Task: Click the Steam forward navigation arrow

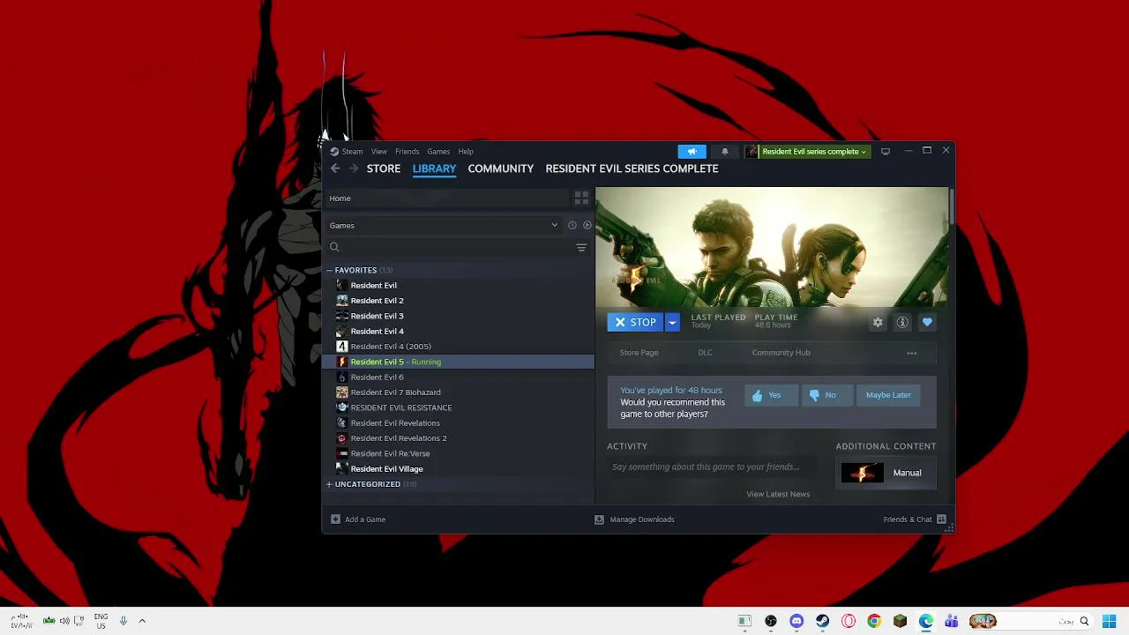Action: point(354,168)
